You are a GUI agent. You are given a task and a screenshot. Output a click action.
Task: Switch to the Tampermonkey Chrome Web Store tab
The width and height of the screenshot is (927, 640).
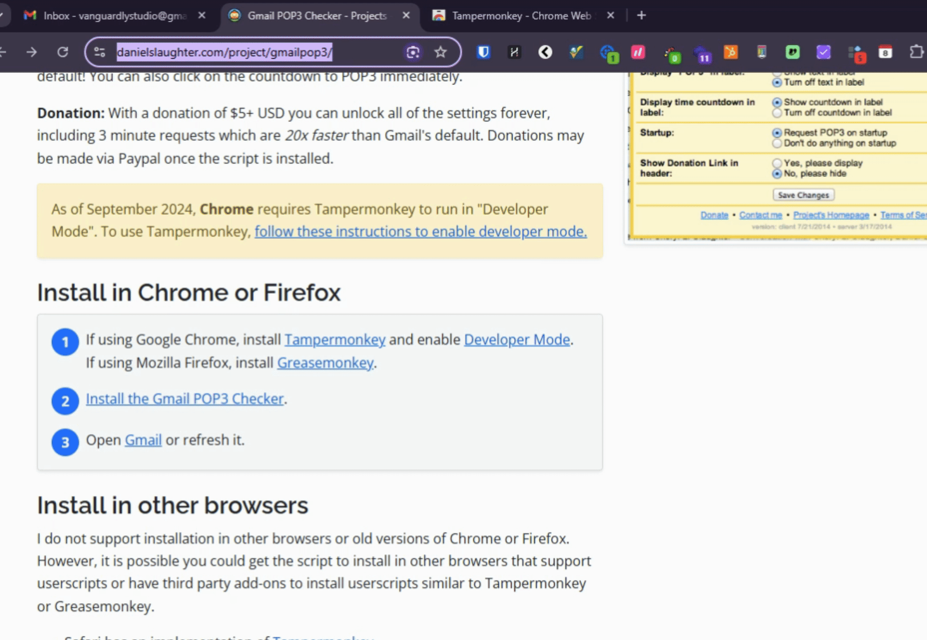[524, 16]
